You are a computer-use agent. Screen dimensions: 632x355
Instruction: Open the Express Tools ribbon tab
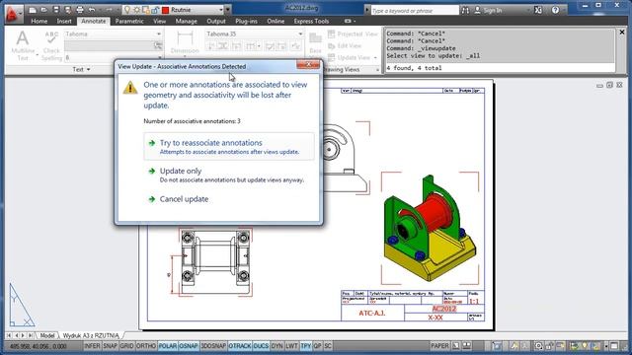point(311,21)
